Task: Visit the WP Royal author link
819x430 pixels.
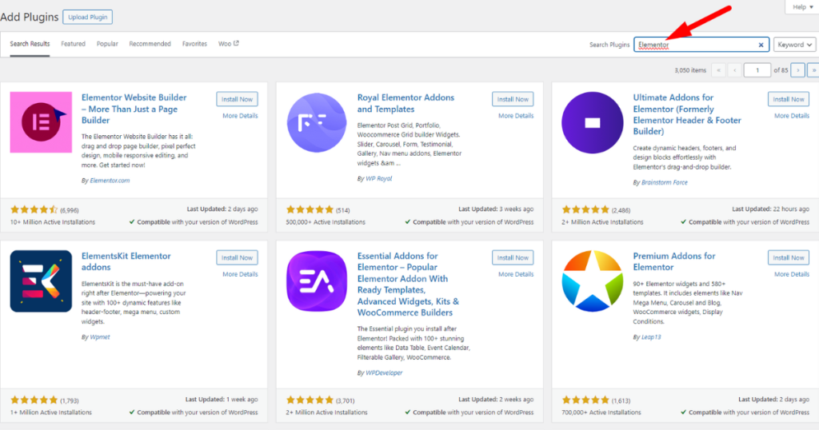Action: pos(378,178)
